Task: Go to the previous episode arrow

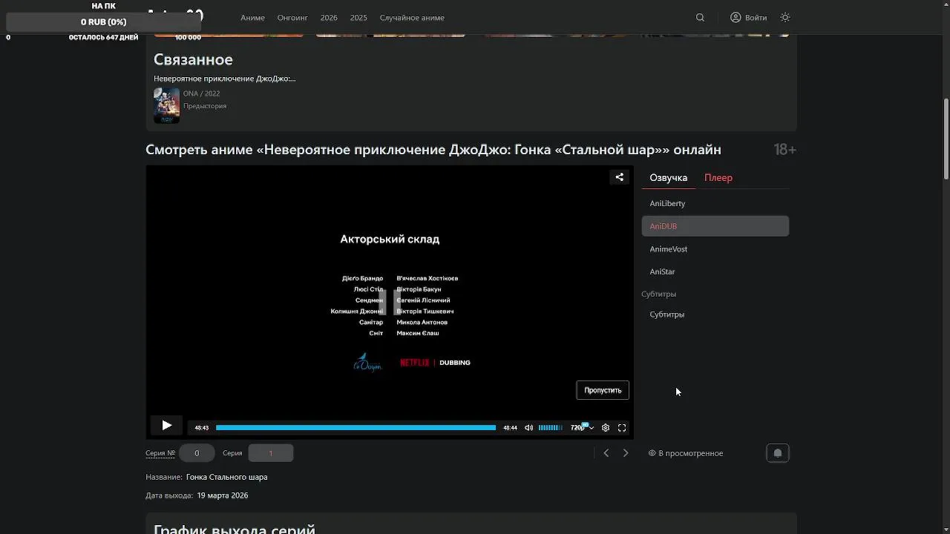Action: tap(606, 453)
